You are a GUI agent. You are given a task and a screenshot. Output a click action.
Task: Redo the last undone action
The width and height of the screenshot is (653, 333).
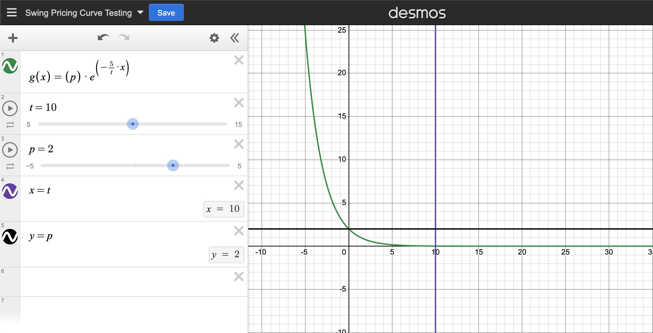coord(124,37)
